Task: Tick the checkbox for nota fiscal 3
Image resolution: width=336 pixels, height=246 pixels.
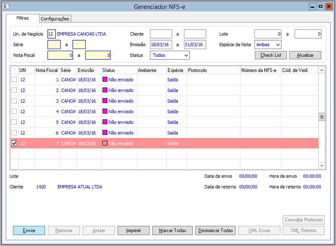Action: (x=14, y=101)
